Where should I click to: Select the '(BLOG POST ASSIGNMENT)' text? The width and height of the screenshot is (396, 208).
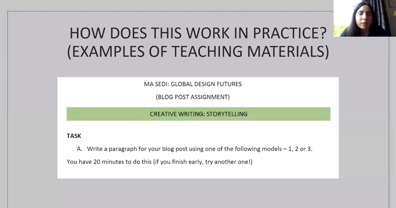(x=198, y=97)
